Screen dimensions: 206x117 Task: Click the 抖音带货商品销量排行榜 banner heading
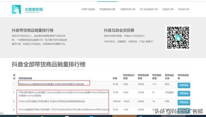click(33, 30)
